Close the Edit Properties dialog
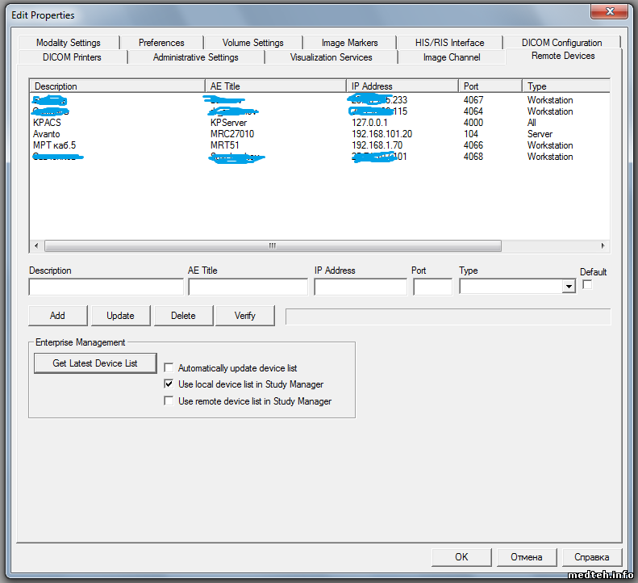This screenshot has width=638, height=583. [x=610, y=11]
